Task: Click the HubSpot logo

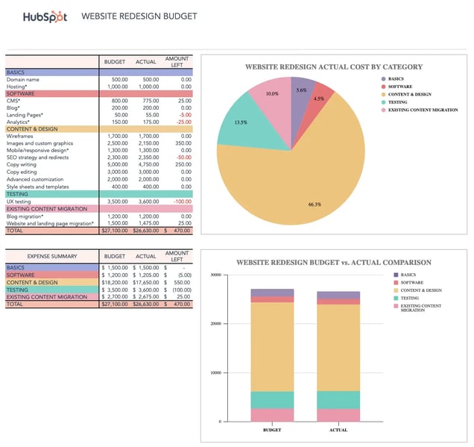Action: pos(44,16)
